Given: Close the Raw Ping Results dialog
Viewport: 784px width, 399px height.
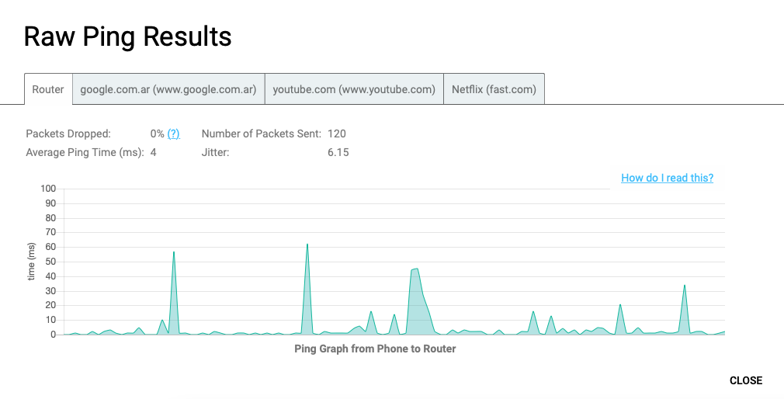Looking at the screenshot, I should pos(745,380).
